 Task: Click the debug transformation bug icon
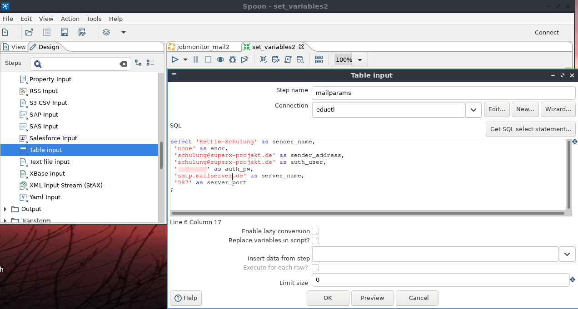pyautogui.click(x=233, y=59)
